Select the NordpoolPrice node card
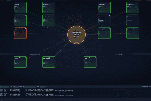 (x=133, y=8)
